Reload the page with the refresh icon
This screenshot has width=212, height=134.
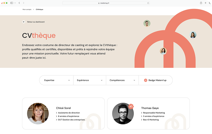148,3
